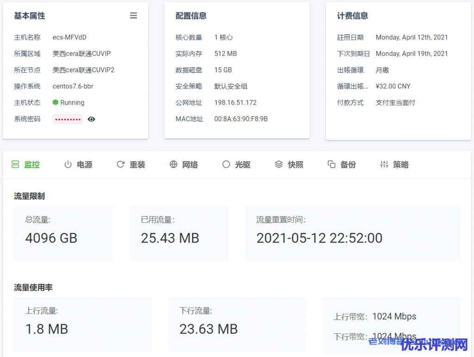Click the snapshot (快照) layers icon
The height and width of the screenshot is (357, 474).
[279, 164]
